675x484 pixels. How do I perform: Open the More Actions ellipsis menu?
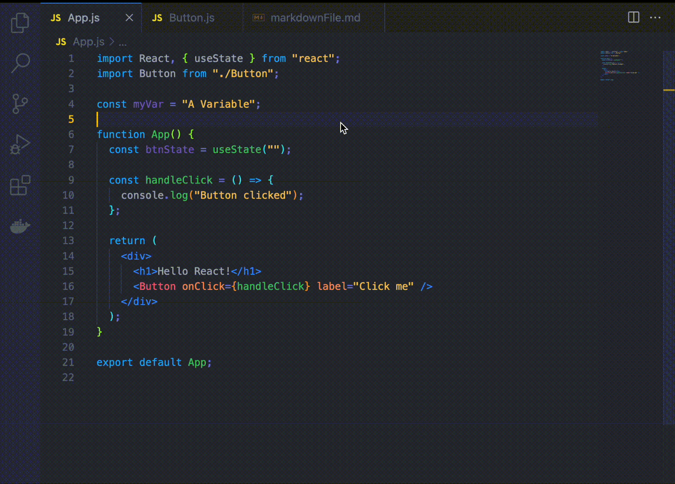click(655, 18)
